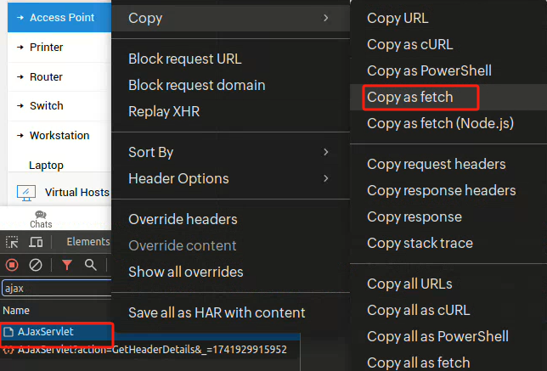This screenshot has height=371, width=547.
Task: Choose Copy as fetch
Action: pos(410,98)
